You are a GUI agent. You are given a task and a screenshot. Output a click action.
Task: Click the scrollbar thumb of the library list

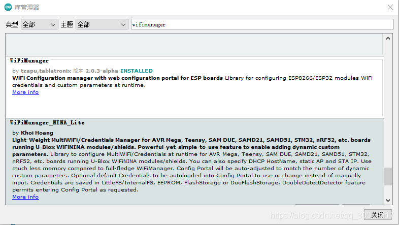click(388, 176)
